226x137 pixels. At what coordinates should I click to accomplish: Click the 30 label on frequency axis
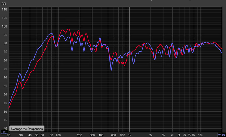[21, 135]
